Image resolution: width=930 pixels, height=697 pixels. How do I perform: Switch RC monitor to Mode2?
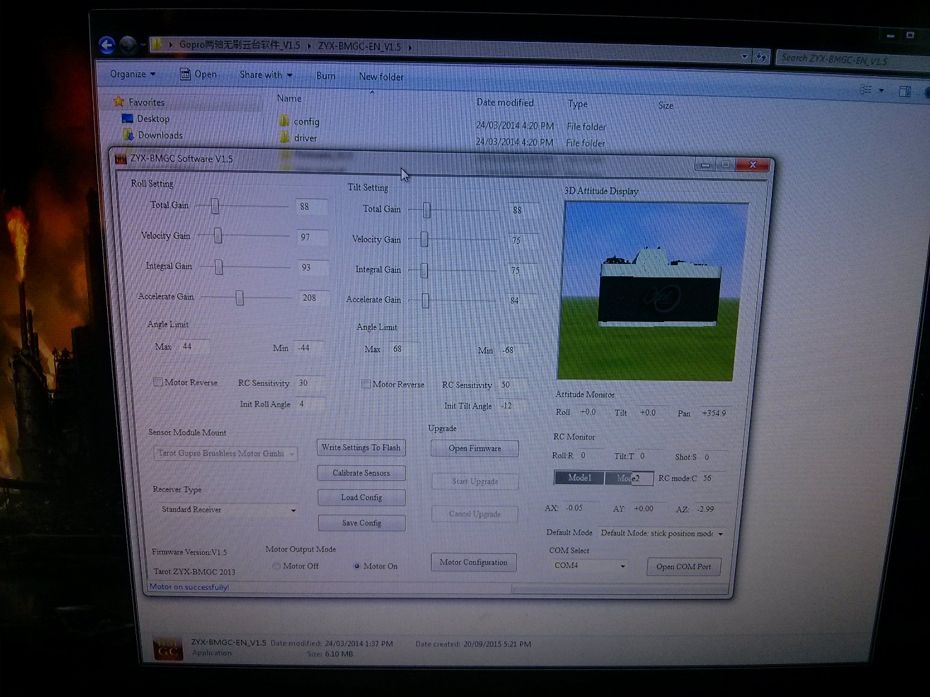pyautogui.click(x=629, y=478)
